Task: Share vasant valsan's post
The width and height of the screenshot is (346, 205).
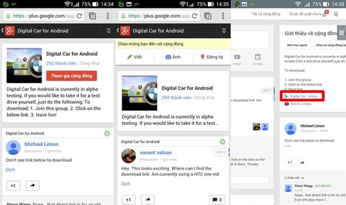Action: [148, 200]
